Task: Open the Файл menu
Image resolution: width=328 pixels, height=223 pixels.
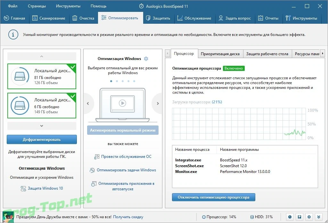Action: click(x=12, y=6)
